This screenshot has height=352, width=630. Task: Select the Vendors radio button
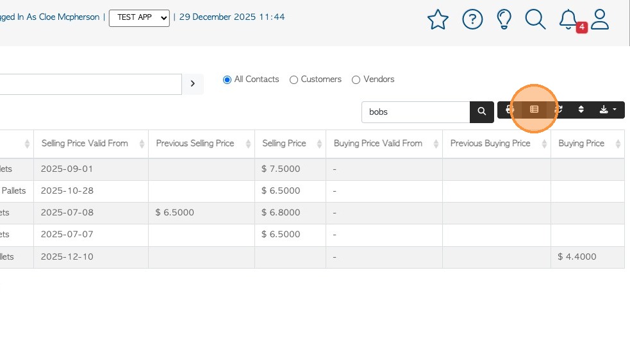[356, 80]
